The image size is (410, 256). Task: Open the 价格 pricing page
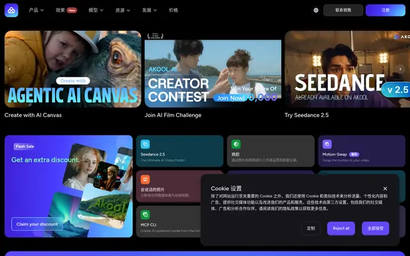click(174, 10)
